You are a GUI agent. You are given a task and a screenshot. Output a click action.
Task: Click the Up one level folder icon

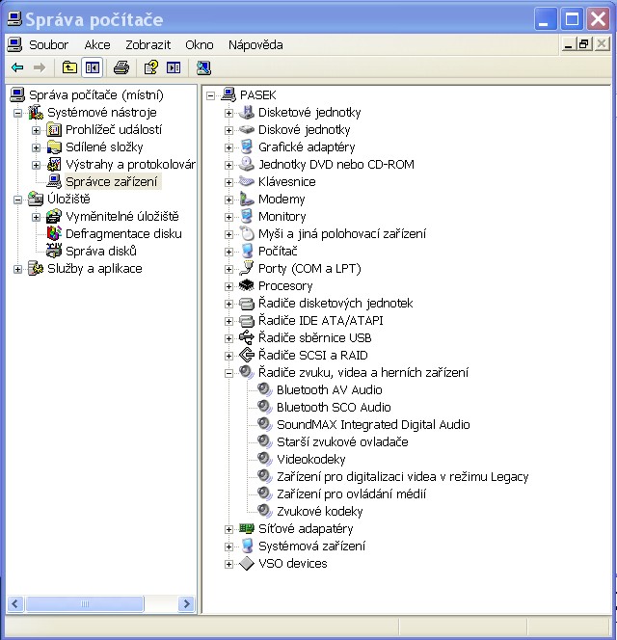[x=69, y=67]
